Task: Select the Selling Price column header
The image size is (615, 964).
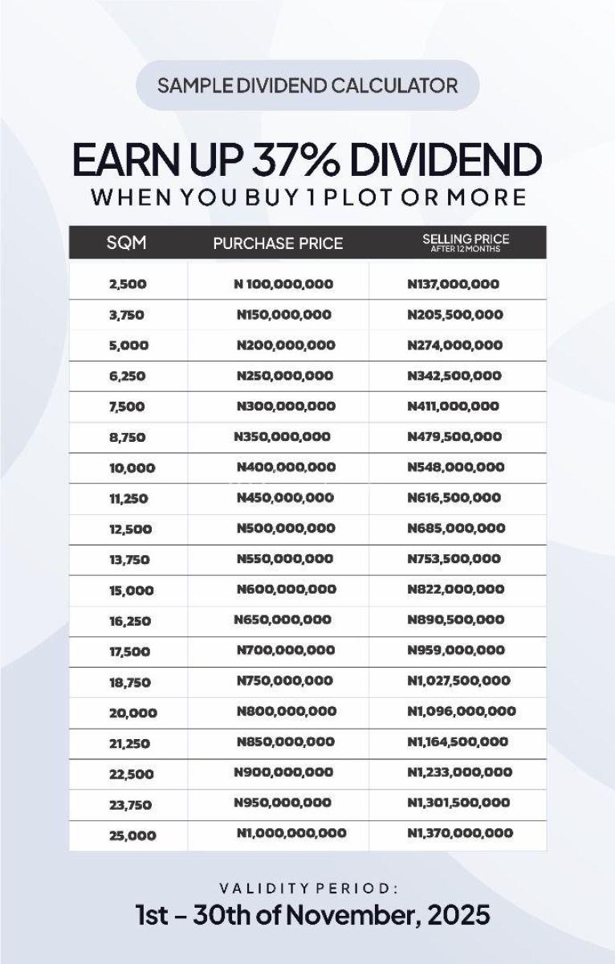Action: tap(466, 243)
